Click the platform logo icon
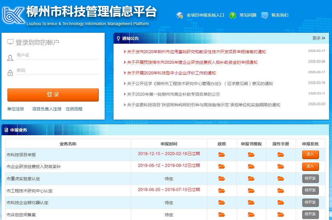332x220 pixels. [x=13, y=15]
